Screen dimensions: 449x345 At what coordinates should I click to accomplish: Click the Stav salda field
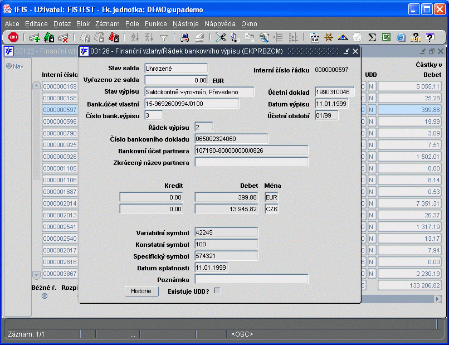[176, 69]
